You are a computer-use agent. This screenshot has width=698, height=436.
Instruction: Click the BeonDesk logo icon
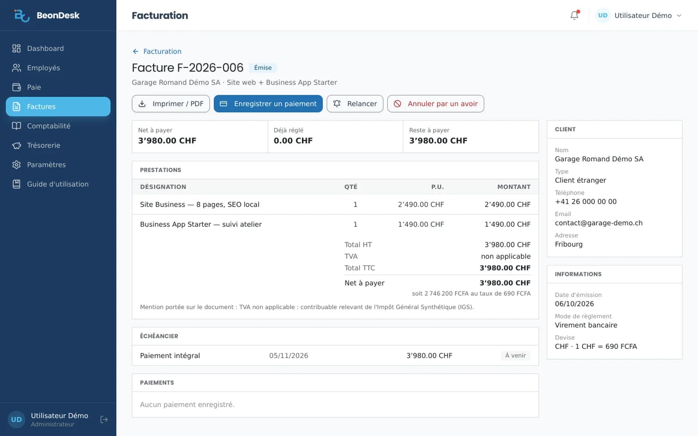(21, 15)
